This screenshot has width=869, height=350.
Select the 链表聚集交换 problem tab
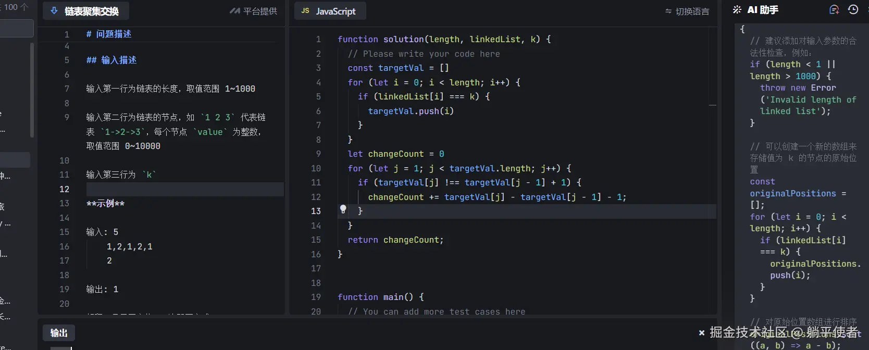click(91, 11)
